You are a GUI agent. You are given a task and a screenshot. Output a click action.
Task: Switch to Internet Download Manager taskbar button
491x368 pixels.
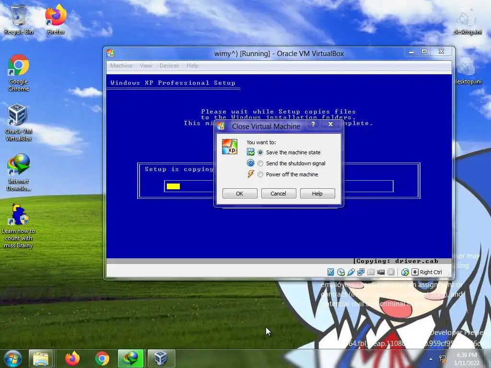[x=130, y=358]
